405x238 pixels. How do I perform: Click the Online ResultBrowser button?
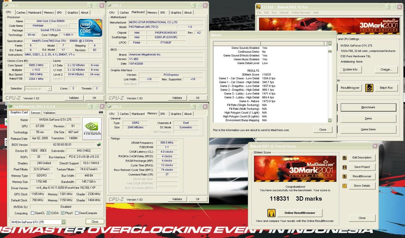tap(300, 213)
